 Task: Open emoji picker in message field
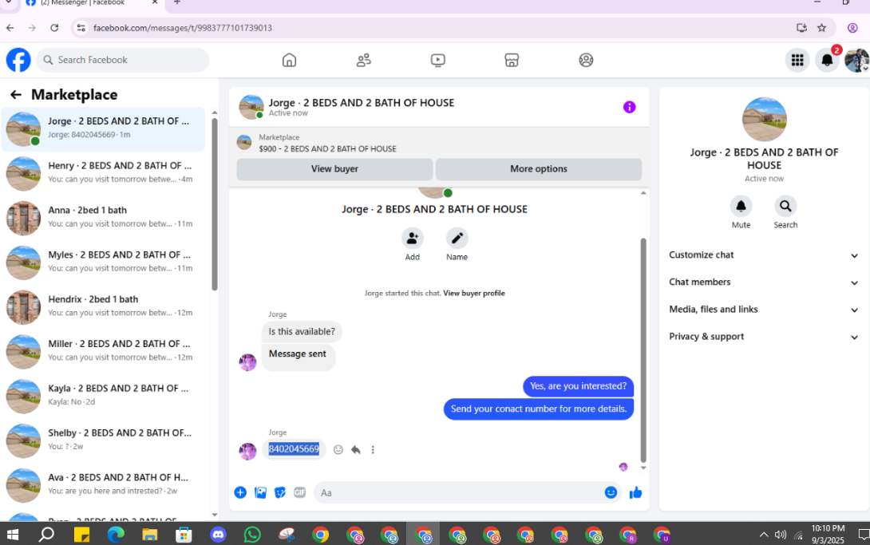(611, 492)
